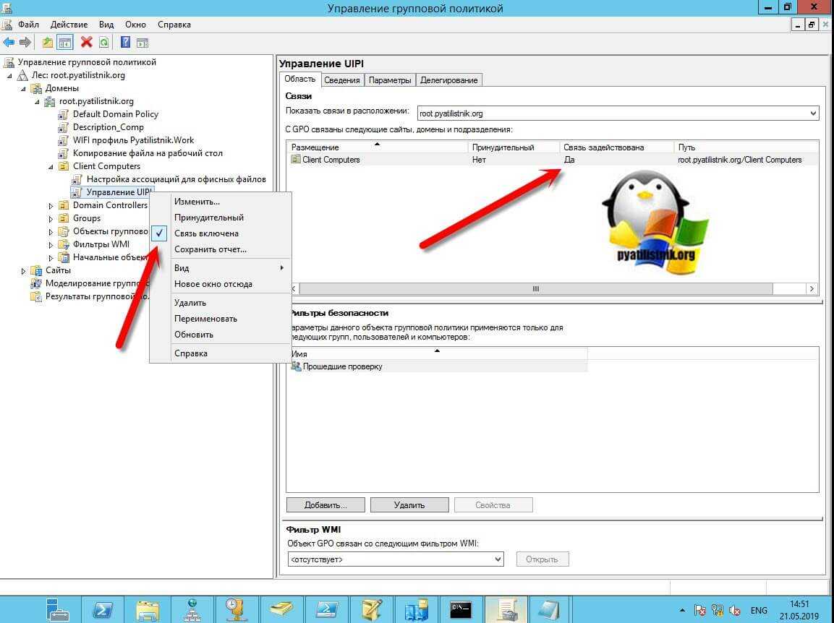Open the WMI filter dropdown showing <отсутствует>

(x=497, y=559)
